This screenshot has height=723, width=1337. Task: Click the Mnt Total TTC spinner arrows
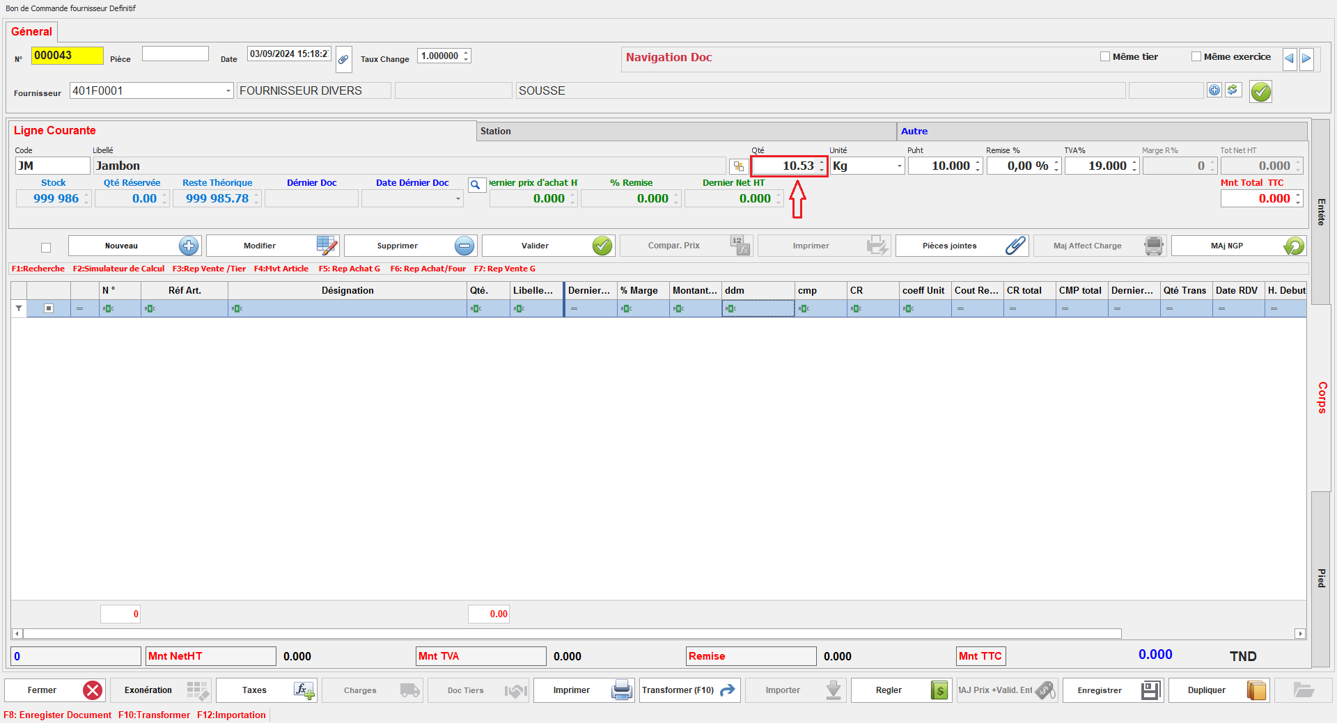1298,199
